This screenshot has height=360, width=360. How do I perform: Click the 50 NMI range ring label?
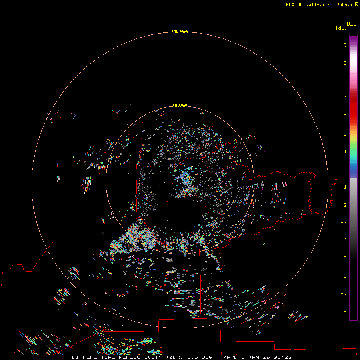click(180, 106)
